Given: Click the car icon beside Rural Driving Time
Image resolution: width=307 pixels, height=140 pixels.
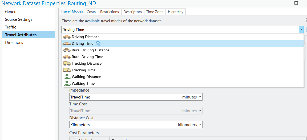Looking at the screenshot, I should [x=67, y=57].
